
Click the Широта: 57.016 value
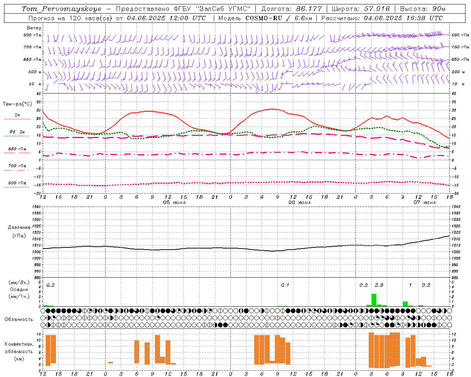pyautogui.click(x=361, y=9)
